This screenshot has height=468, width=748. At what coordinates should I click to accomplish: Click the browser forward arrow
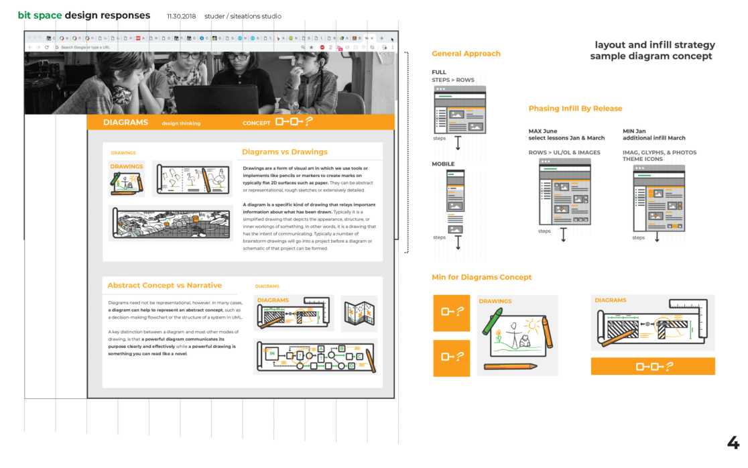38,48
